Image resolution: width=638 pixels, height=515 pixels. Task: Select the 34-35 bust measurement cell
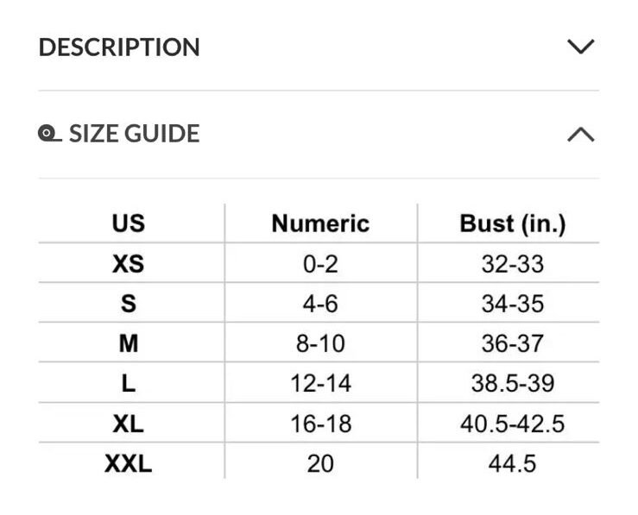[512, 304]
